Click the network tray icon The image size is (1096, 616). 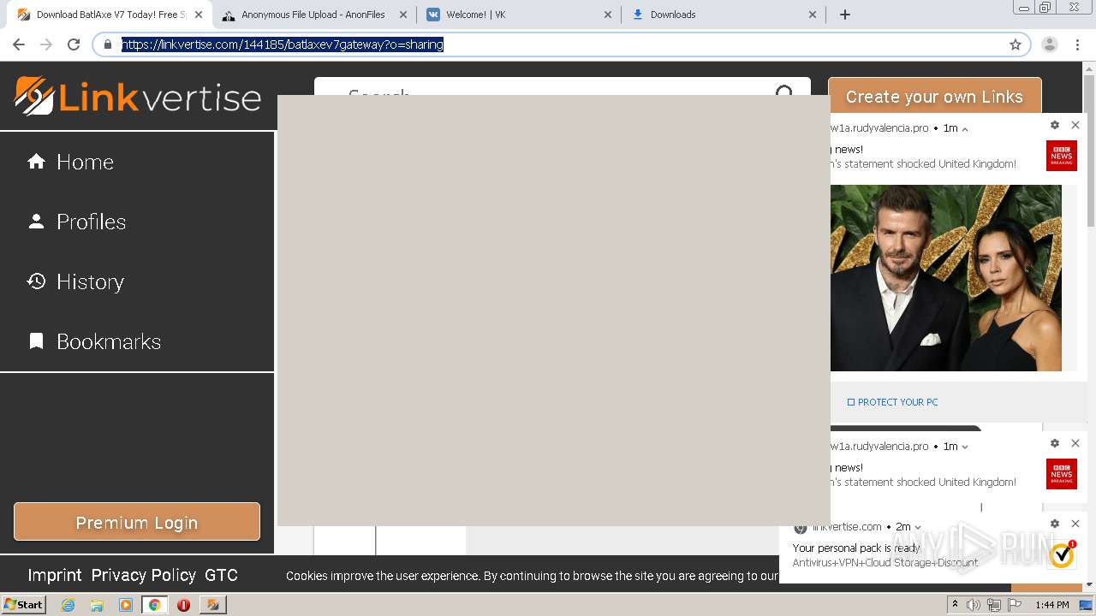[994, 605]
